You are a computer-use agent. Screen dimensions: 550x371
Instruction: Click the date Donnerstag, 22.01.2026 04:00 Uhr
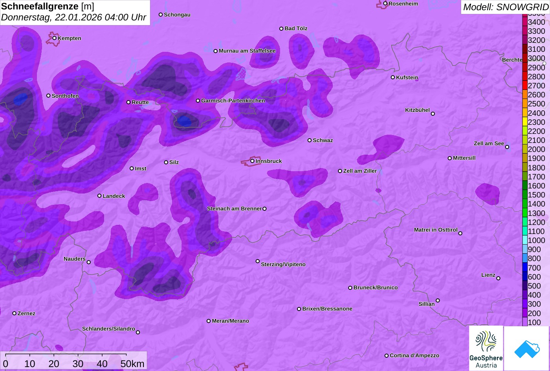[73, 17]
